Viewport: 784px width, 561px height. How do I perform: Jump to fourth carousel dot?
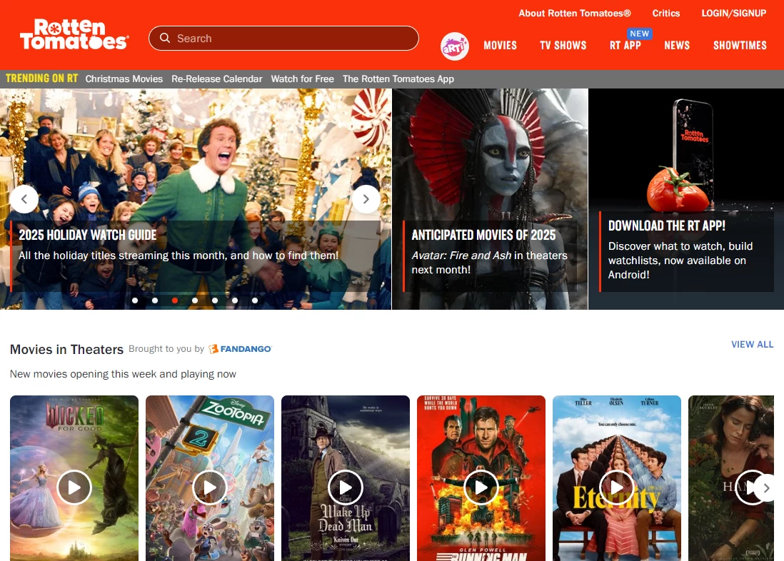(195, 300)
